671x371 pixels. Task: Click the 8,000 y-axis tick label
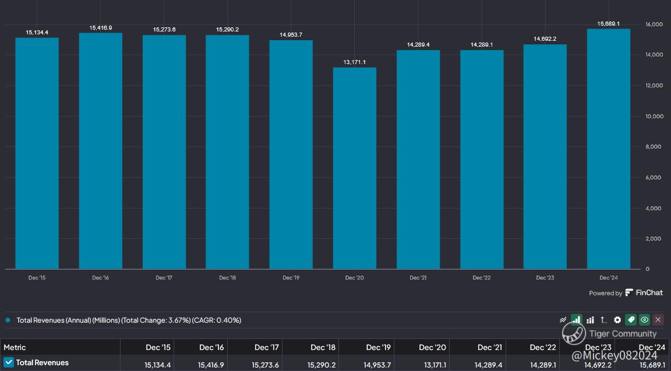(x=654, y=147)
